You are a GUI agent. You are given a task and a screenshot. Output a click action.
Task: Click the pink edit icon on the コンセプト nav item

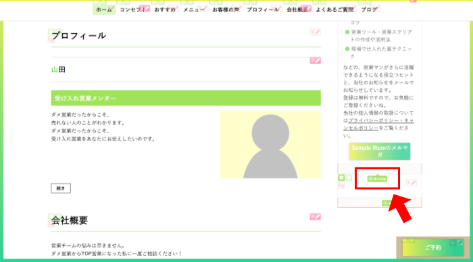(x=144, y=8)
